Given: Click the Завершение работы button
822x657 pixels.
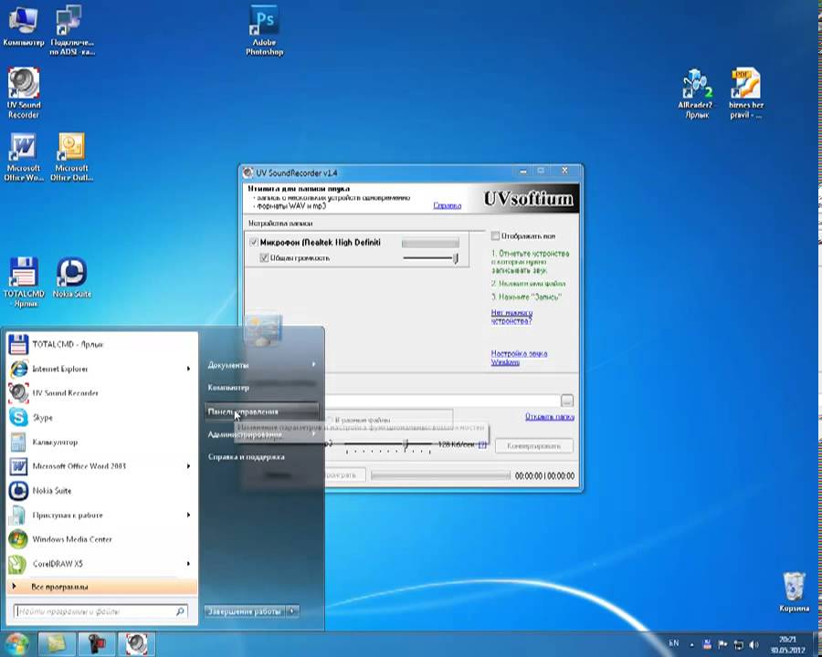Looking at the screenshot, I should 246,610.
